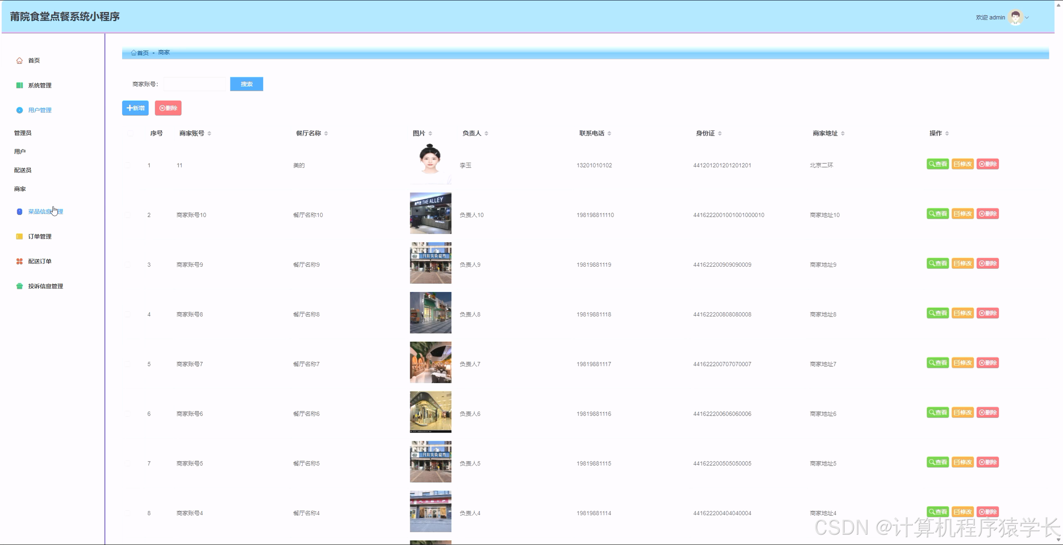This screenshot has width=1063, height=545.
Task: Open 配送员 submenu item
Action: tap(23, 170)
